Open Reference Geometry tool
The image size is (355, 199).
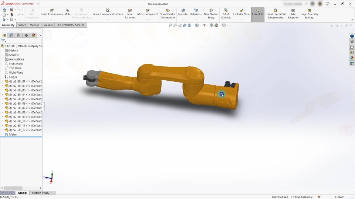pos(196,12)
